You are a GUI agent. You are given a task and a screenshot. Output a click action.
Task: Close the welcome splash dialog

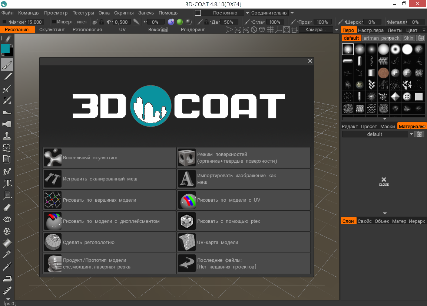pos(310,61)
